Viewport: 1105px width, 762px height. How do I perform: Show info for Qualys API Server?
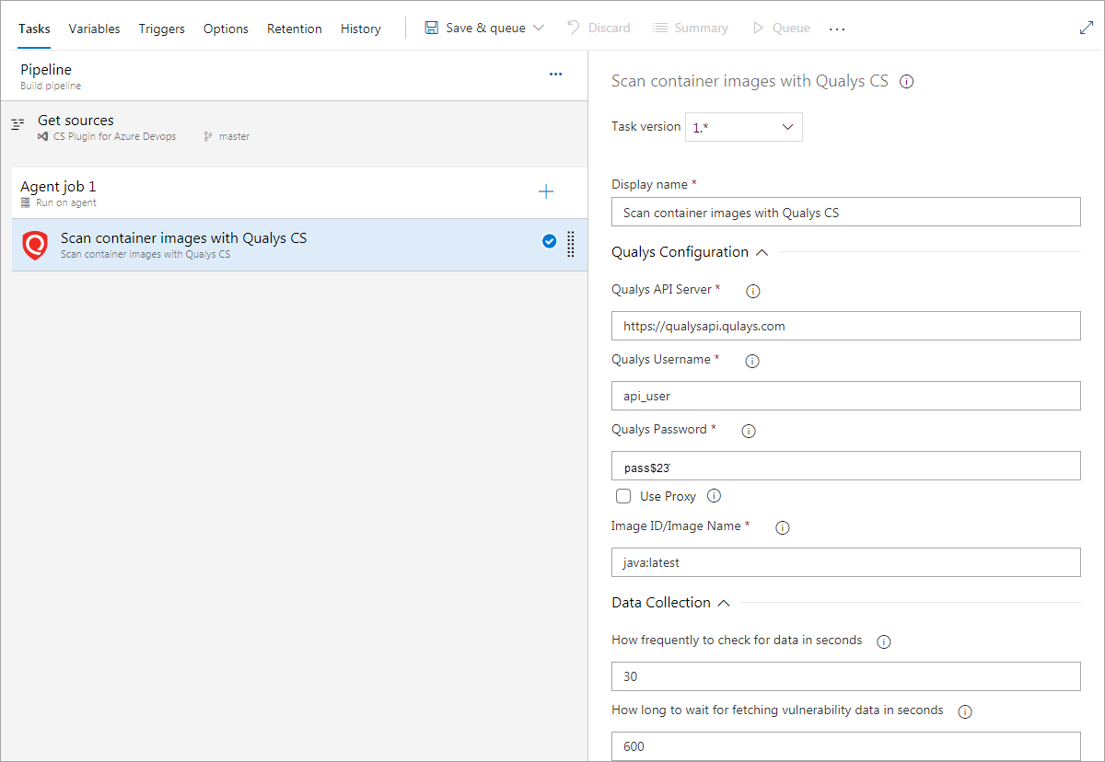tap(752, 291)
